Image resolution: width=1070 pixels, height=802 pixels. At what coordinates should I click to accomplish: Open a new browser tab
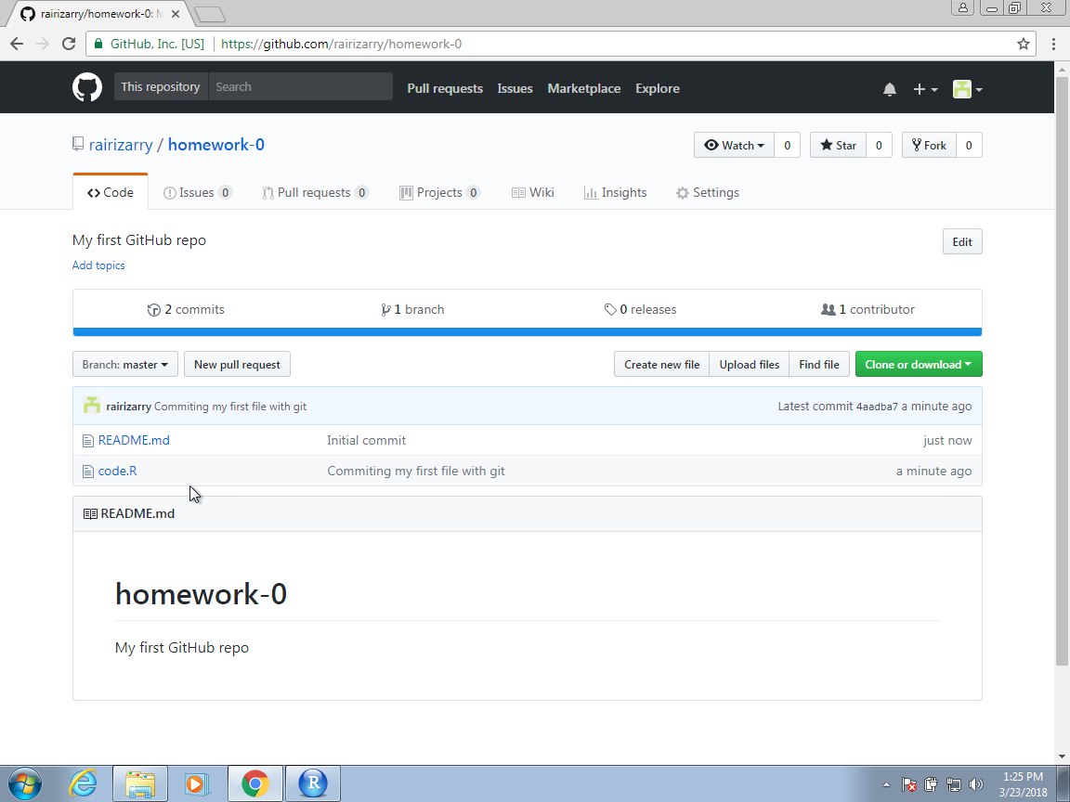(209, 14)
